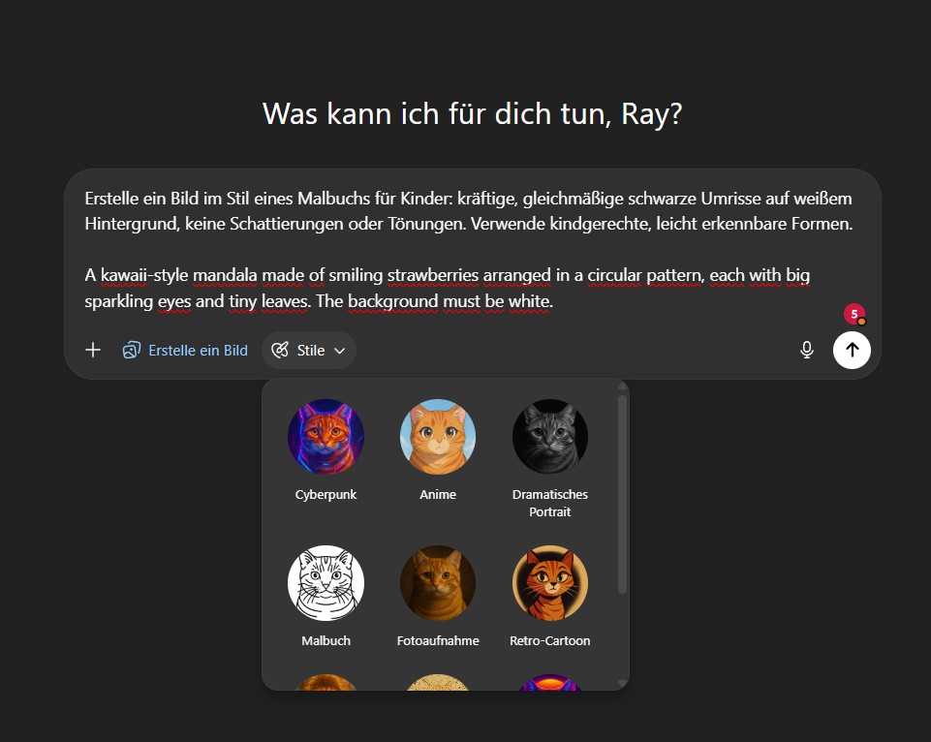Click the red notification badge showing 5

coord(854,315)
